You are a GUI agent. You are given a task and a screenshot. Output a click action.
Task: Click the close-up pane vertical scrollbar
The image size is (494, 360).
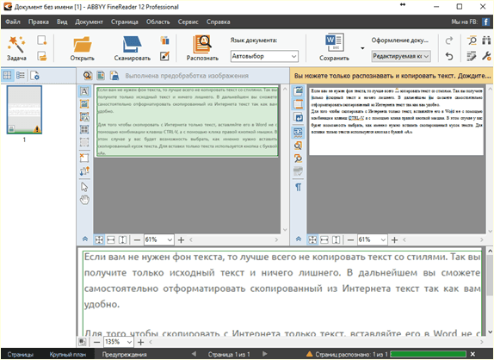[x=490, y=291]
